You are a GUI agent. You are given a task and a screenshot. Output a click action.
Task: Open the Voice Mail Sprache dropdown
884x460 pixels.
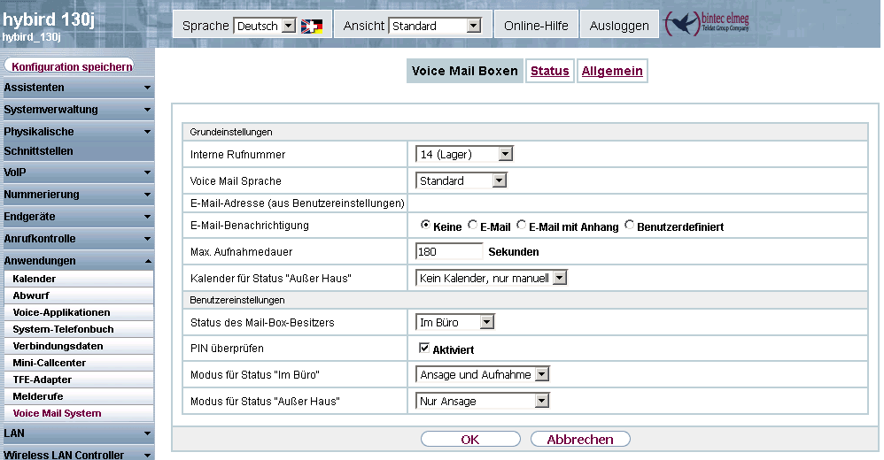tap(461, 180)
